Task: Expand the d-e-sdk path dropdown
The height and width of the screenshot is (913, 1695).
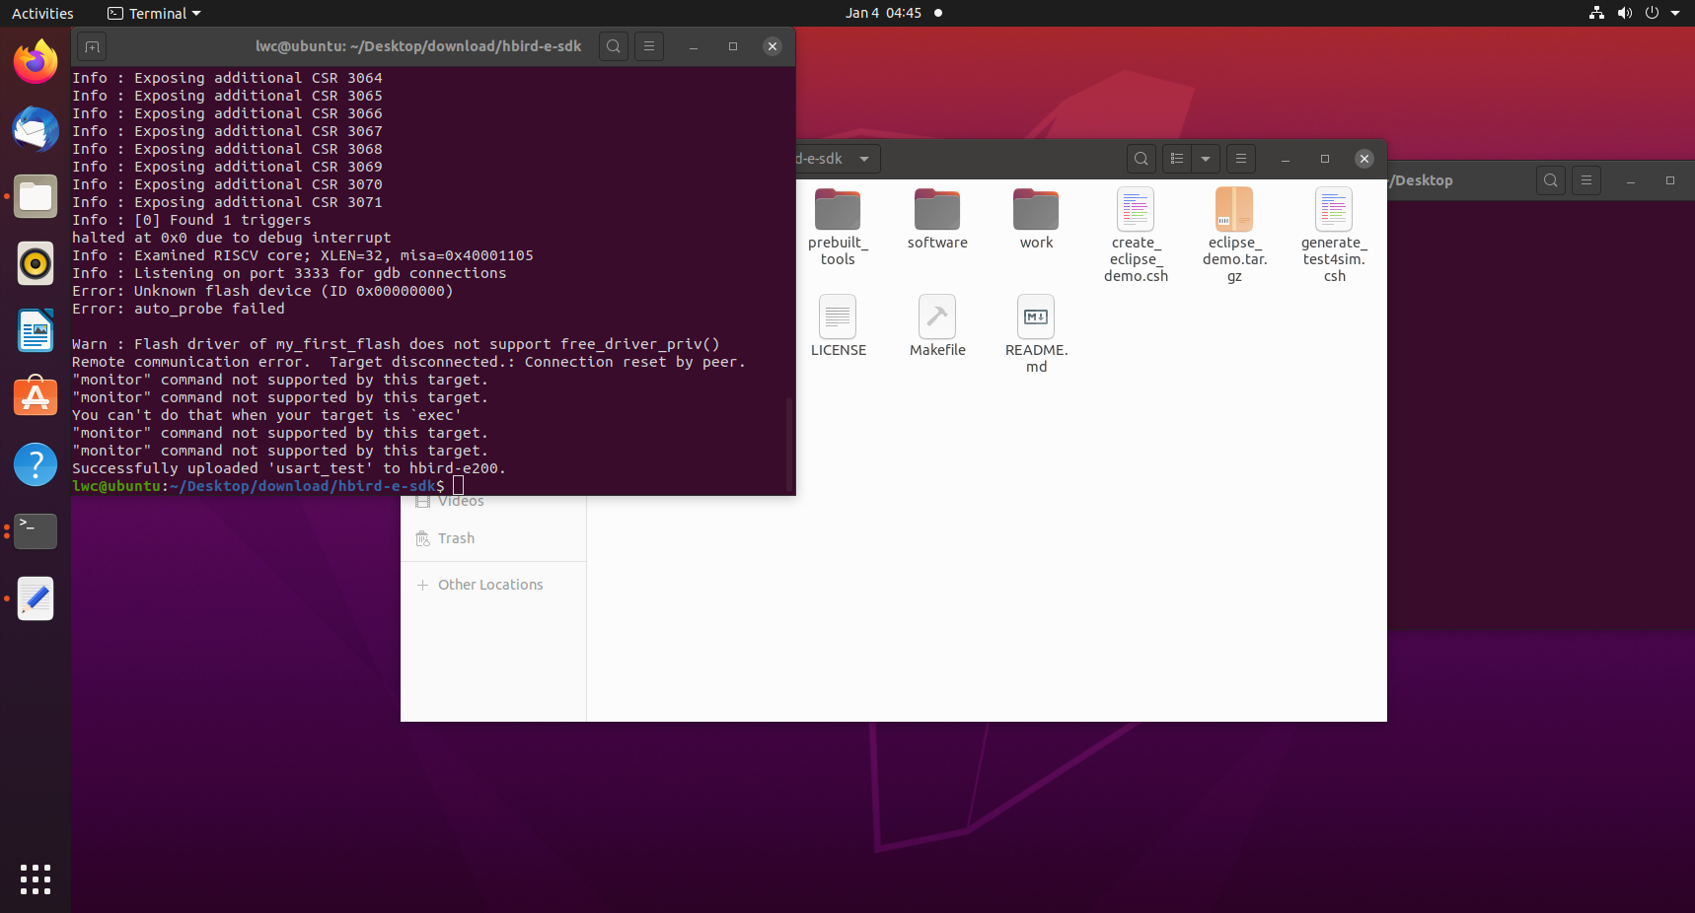Action: (x=864, y=159)
